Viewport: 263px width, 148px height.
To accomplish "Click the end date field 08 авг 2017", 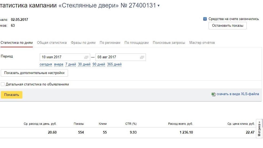I will 121,57.
